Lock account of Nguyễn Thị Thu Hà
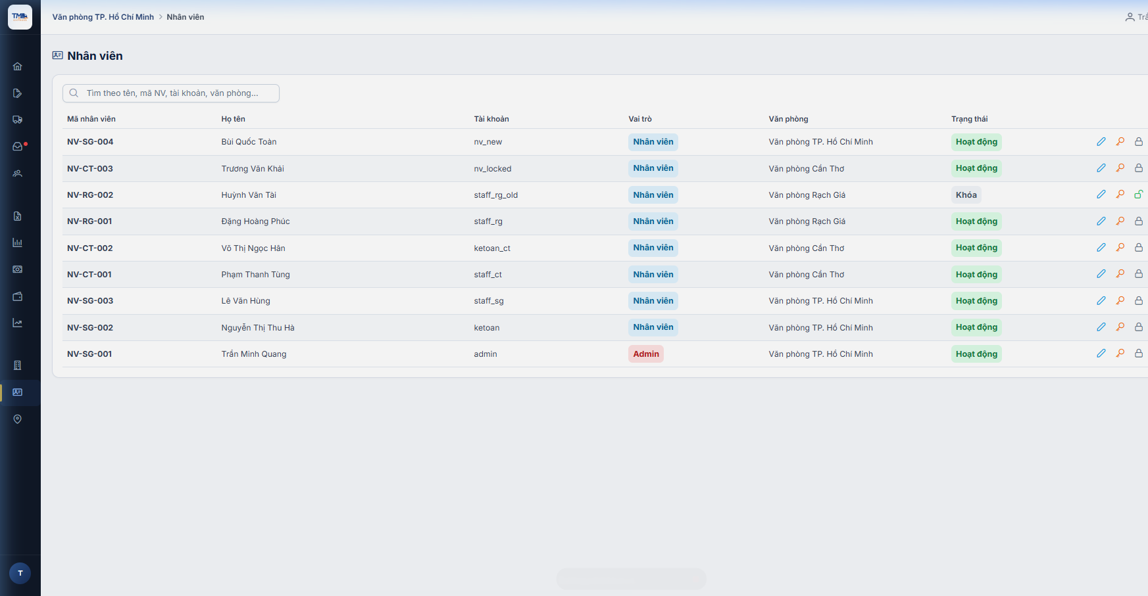This screenshot has height=596, width=1148. tap(1139, 327)
